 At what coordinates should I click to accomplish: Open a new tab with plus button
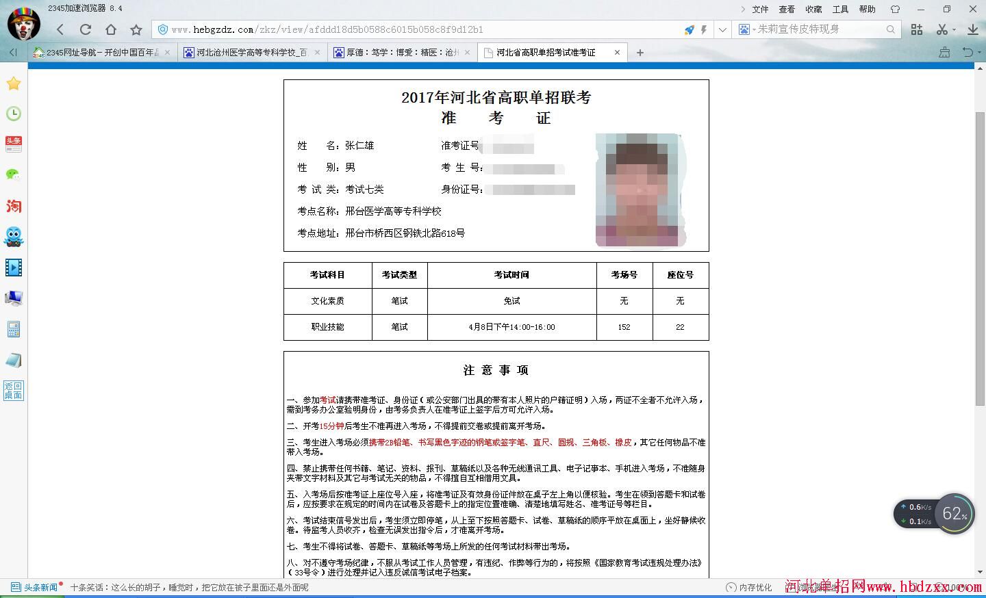point(640,53)
